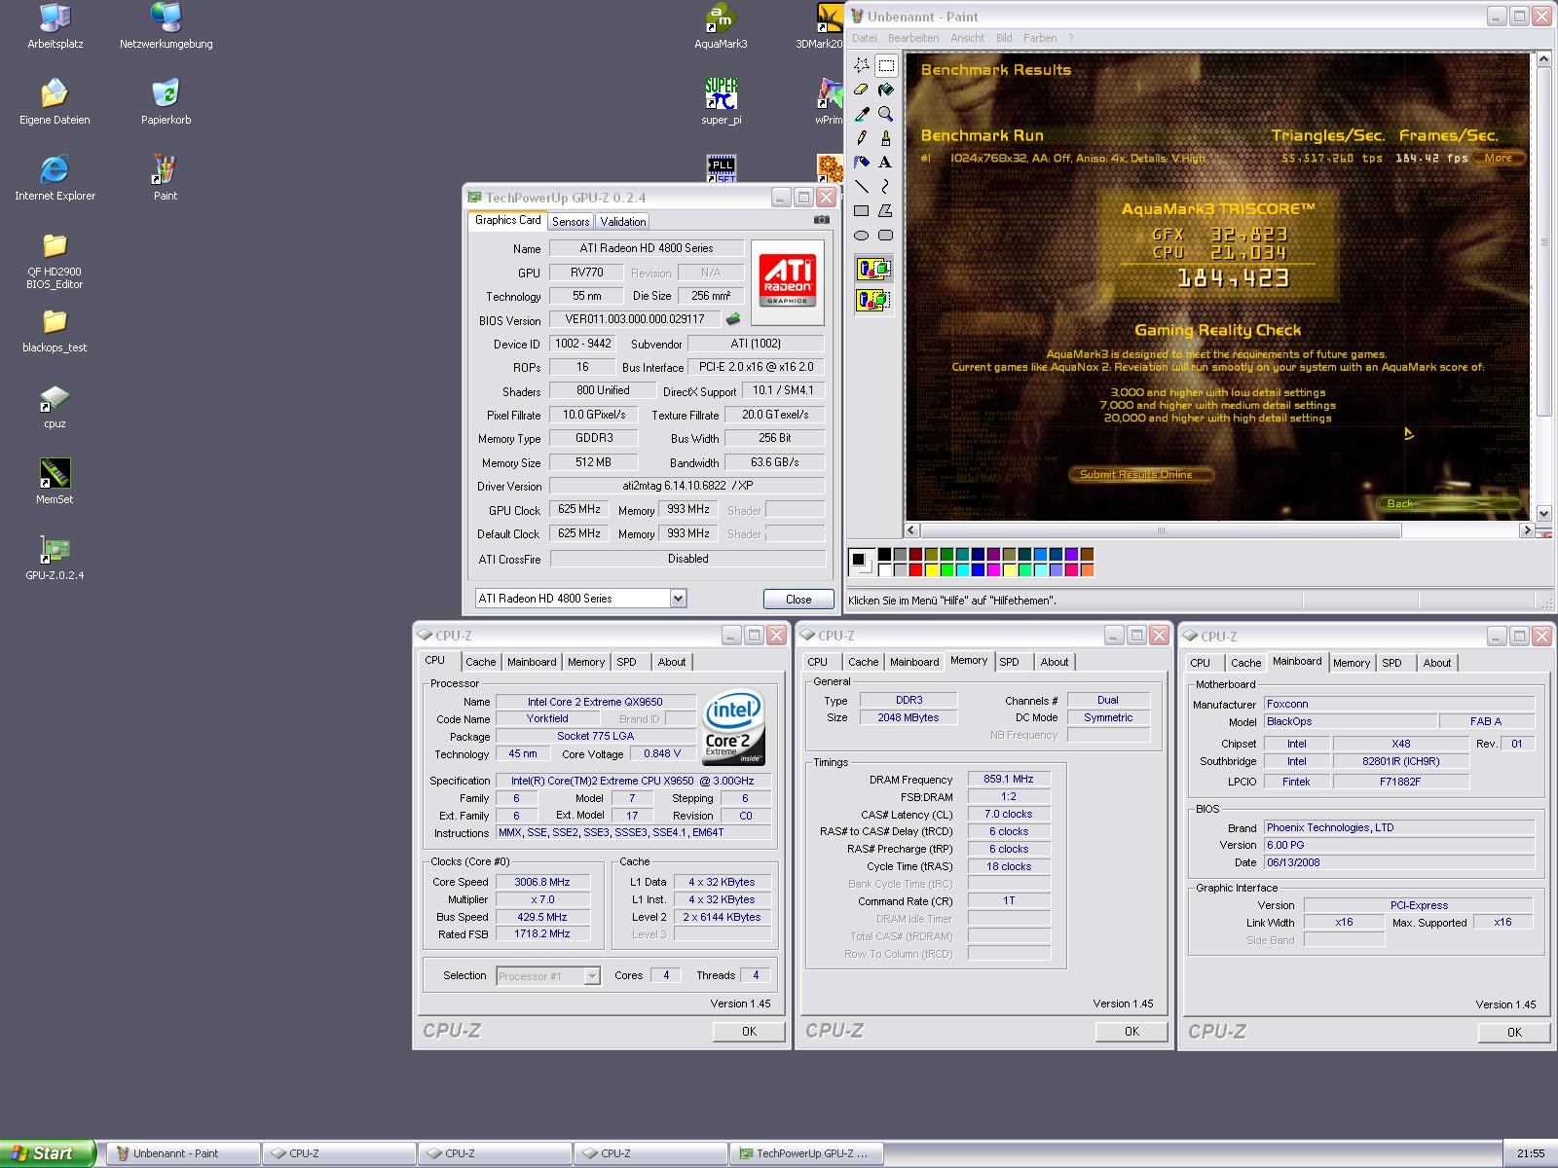Open the Farben menu in Paint
The image size is (1558, 1168).
click(1040, 38)
